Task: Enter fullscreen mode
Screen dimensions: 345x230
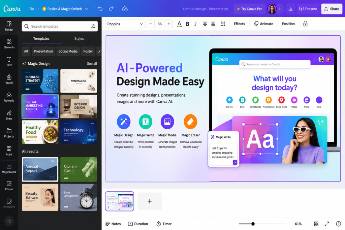Action: click(x=327, y=224)
